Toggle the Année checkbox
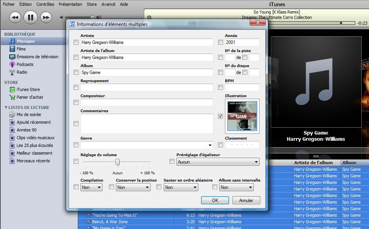369x229 pixels. [220, 42]
